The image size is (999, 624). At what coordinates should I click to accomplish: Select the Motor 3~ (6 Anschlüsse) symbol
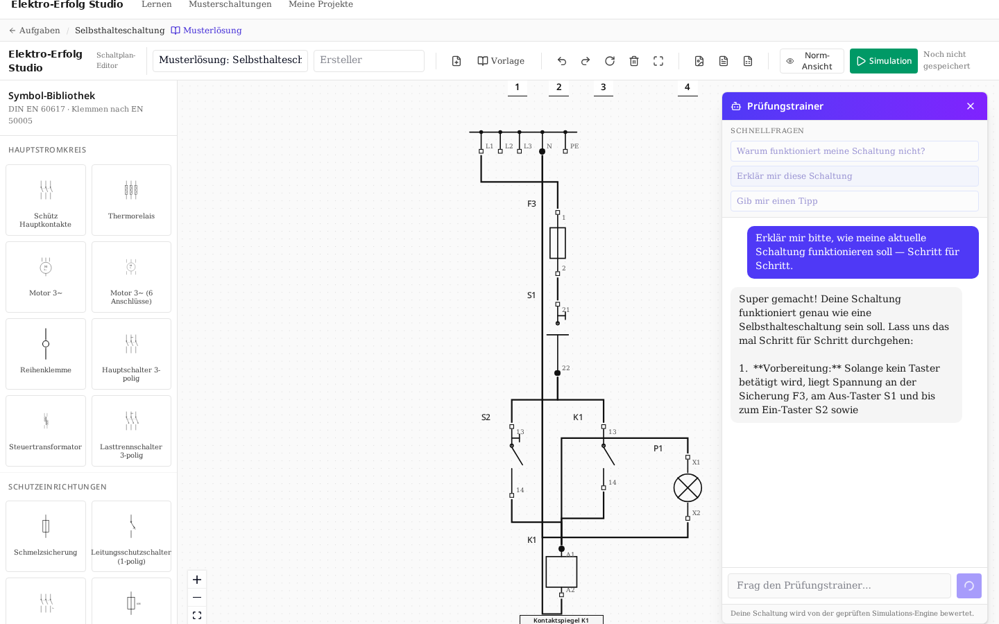coord(131,277)
